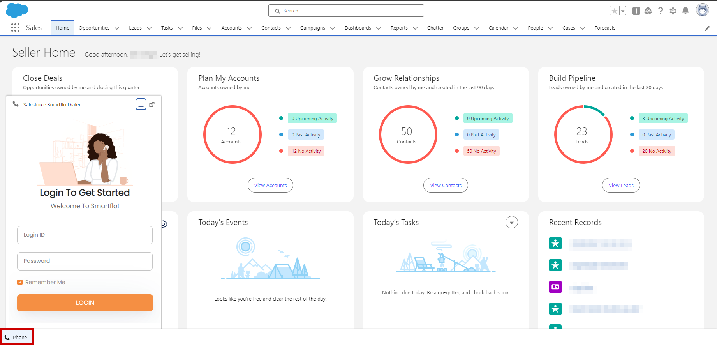Expand the Campaigns tab chevron

click(333, 28)
